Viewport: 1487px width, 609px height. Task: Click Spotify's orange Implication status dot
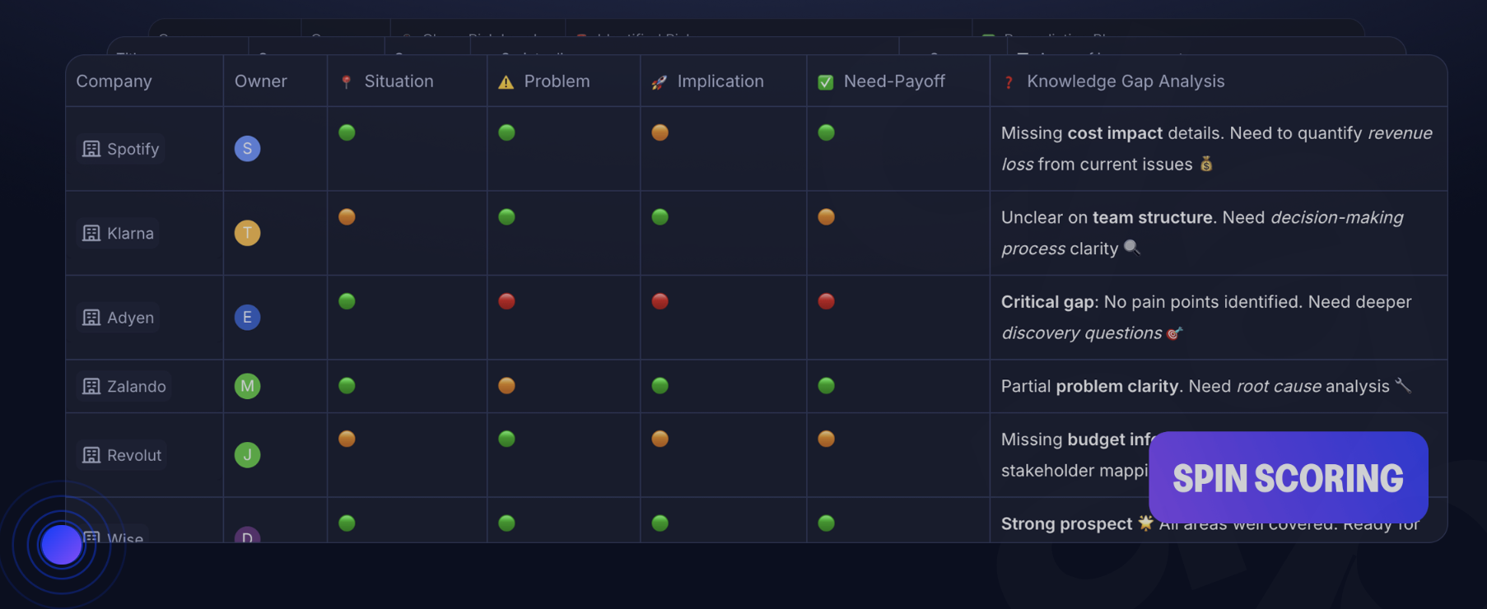(x=660, y=132)
